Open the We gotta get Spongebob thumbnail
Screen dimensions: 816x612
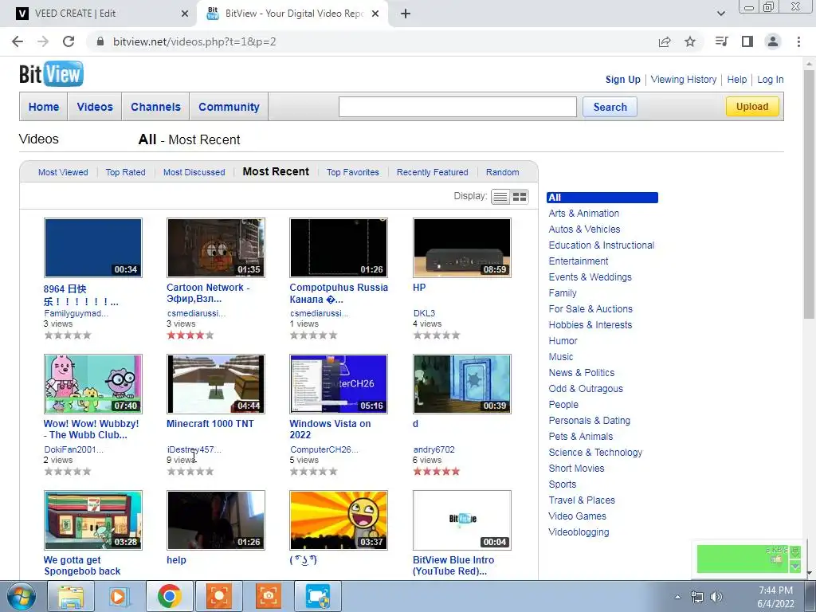93,520
